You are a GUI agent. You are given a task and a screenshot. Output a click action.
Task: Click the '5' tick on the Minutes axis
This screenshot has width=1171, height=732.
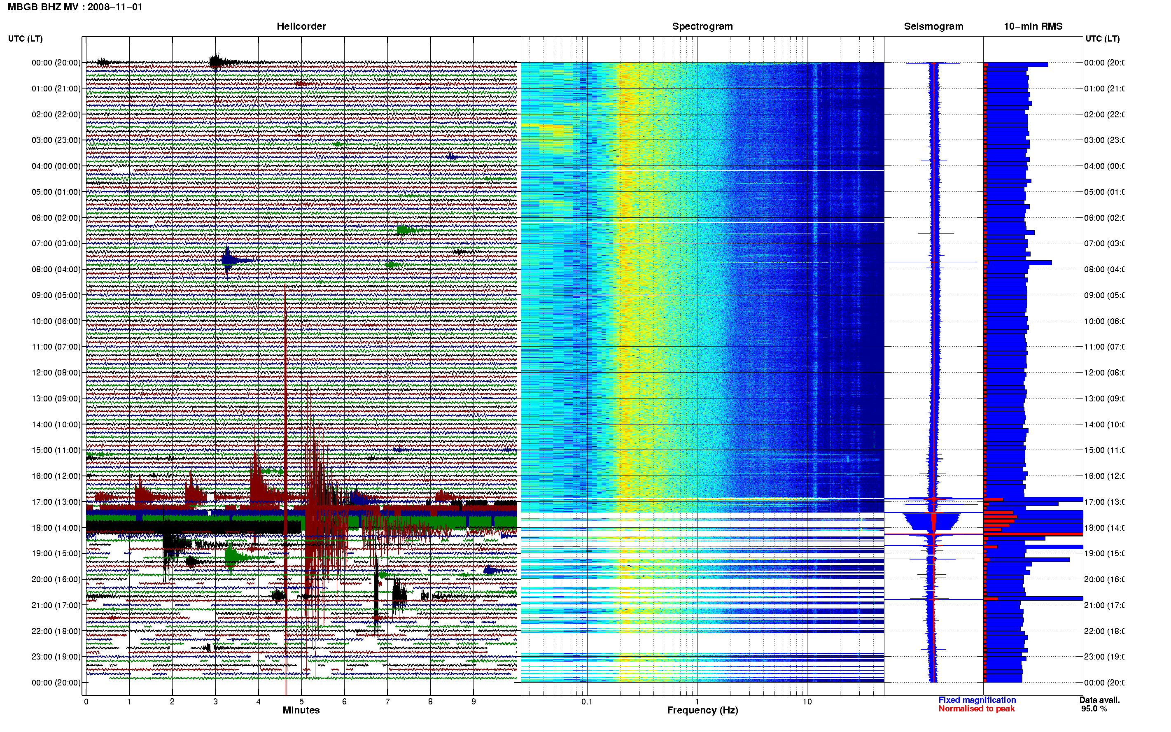click(301, 702)
